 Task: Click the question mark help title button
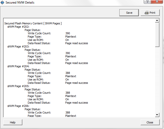(x=147, y=2)
